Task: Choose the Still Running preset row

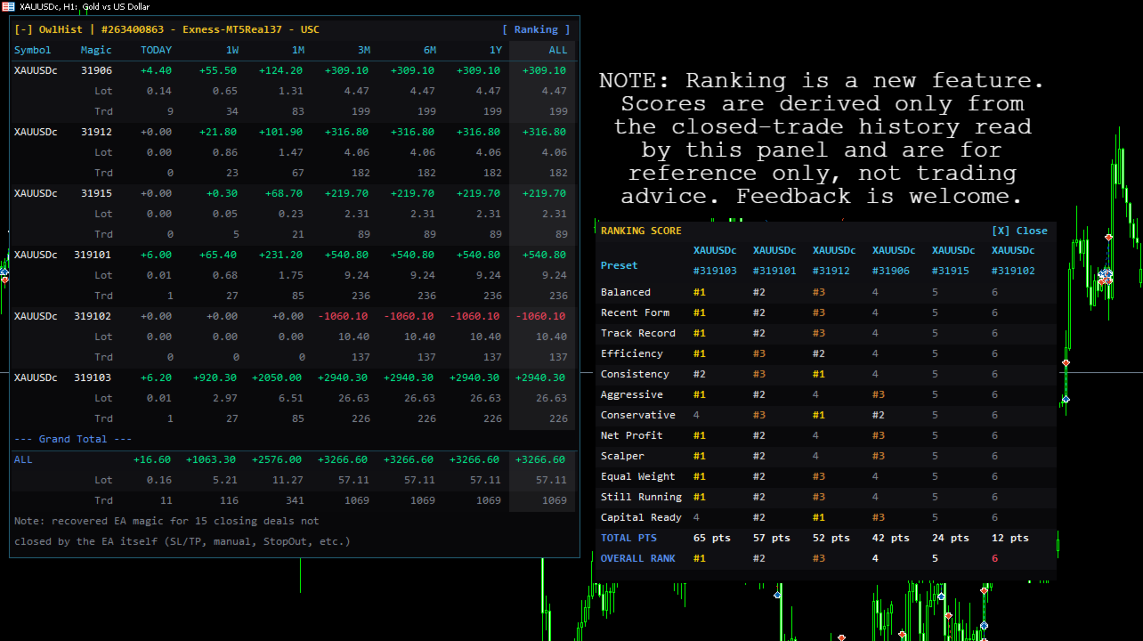Action: 826,497
